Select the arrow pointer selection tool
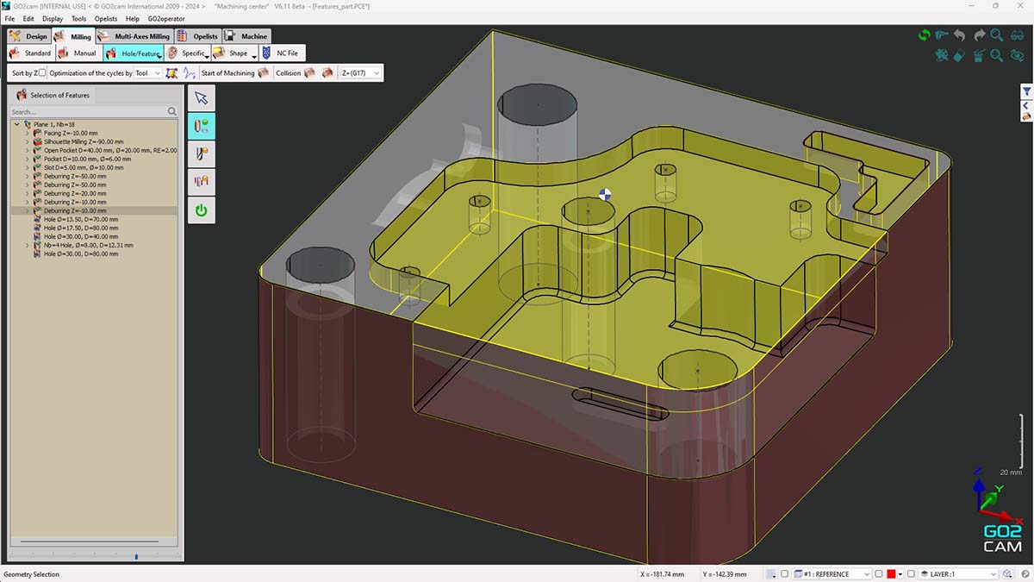 (x=201, y=98)
